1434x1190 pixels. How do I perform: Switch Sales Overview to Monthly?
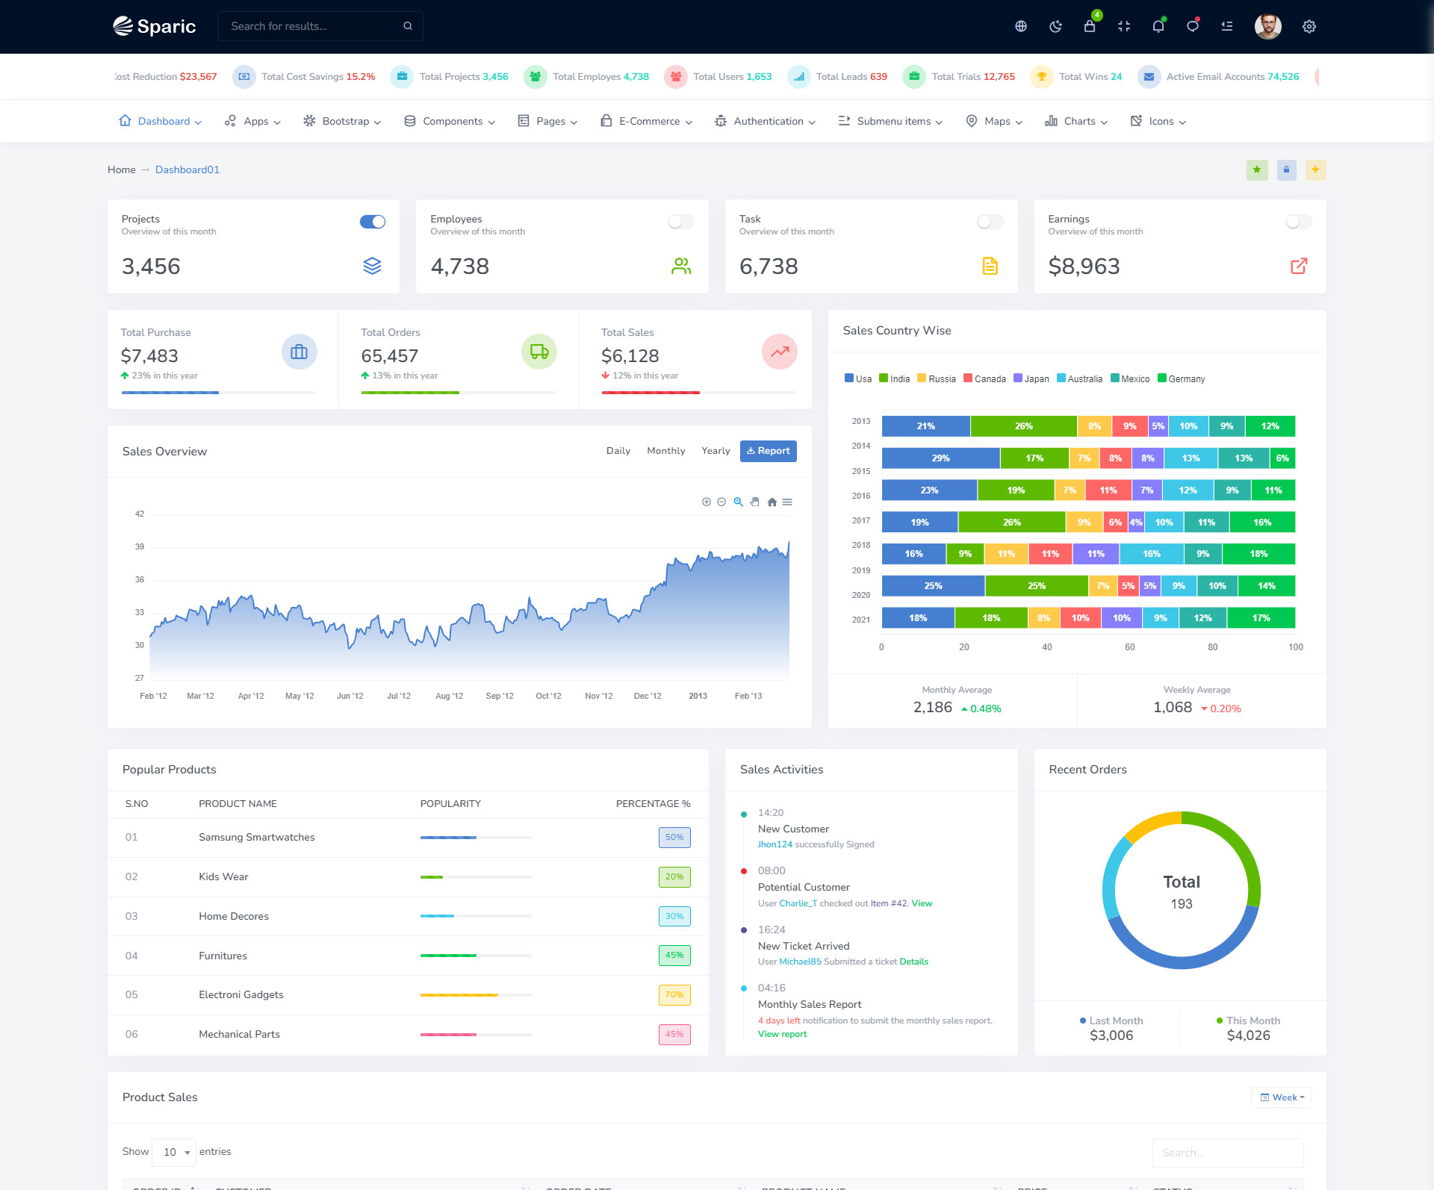[x=665, y=451]
